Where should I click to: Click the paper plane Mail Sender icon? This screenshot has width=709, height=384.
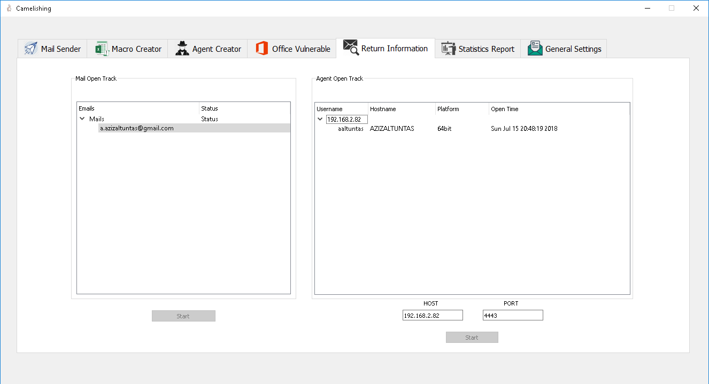click(x=31, y=49)
